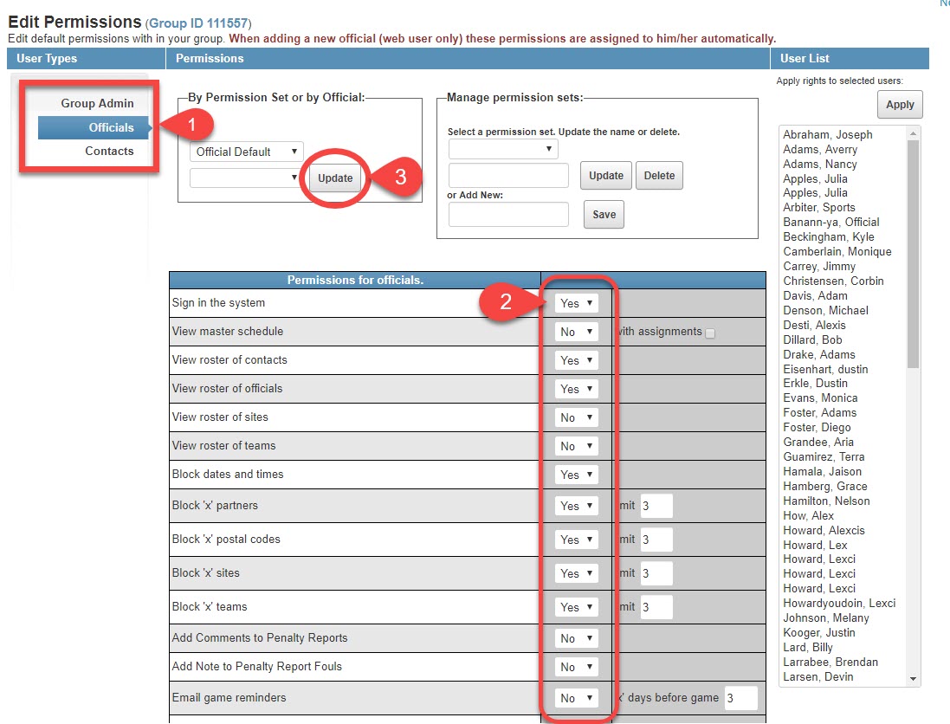
Task: Click days before game input field
Action: click(741, 698)
